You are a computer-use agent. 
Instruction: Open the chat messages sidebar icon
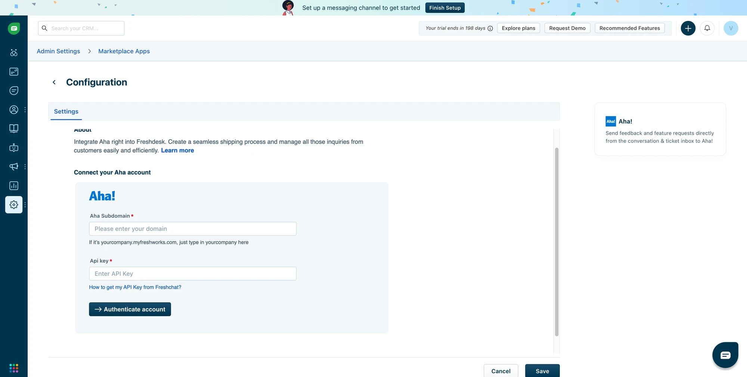click(14, 91)
